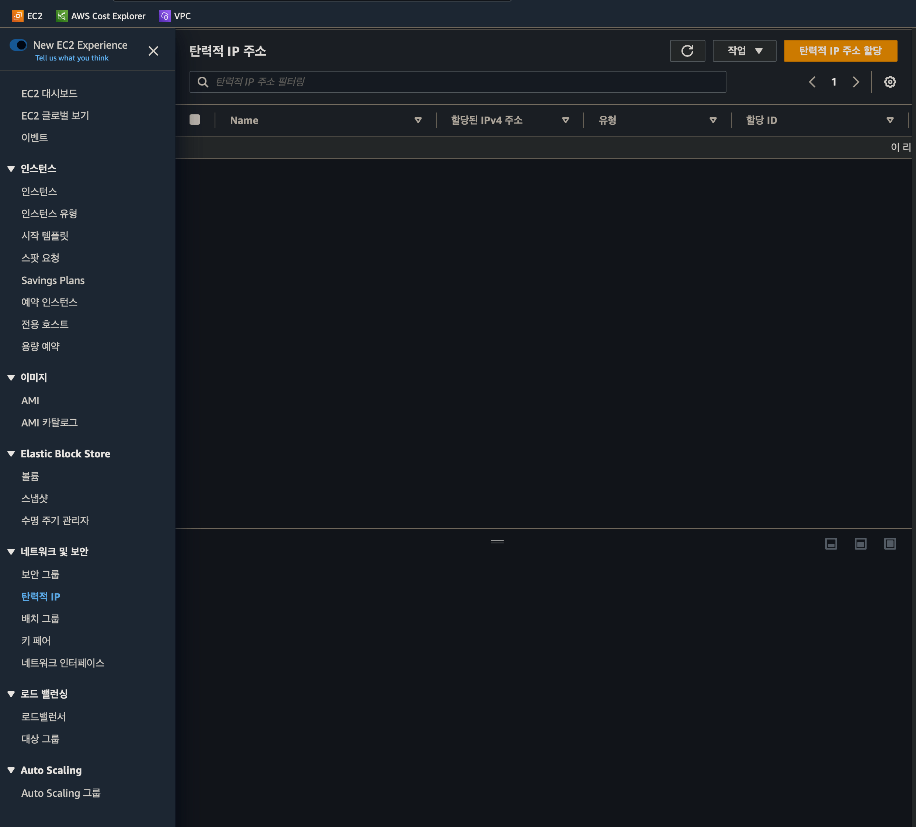
Task: Open 인스턴스 list page
Action: pos(39,191)
